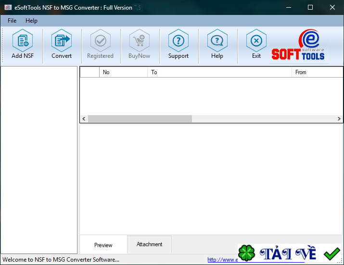
Task: Click the welcome message in status bar
Action: click(61, 260)
